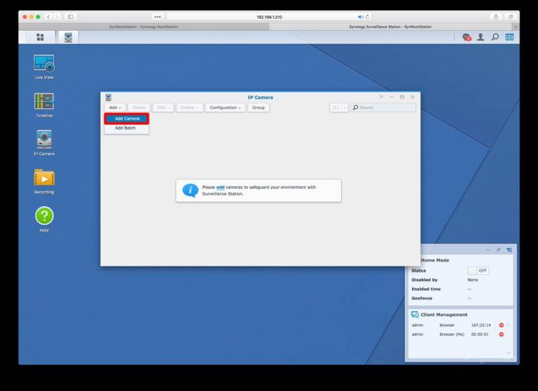Open the Timeline desktop icon

[x=44, y=103]
